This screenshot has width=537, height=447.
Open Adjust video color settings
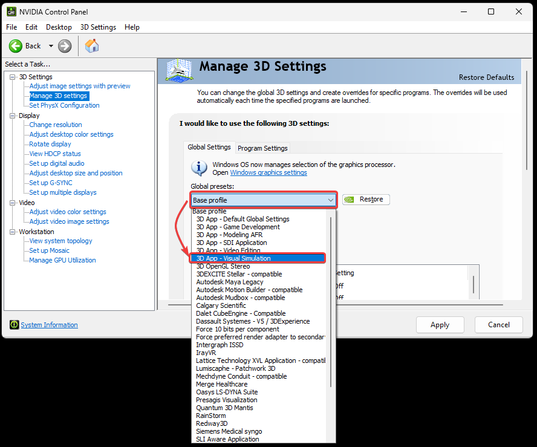coord(68,212)
